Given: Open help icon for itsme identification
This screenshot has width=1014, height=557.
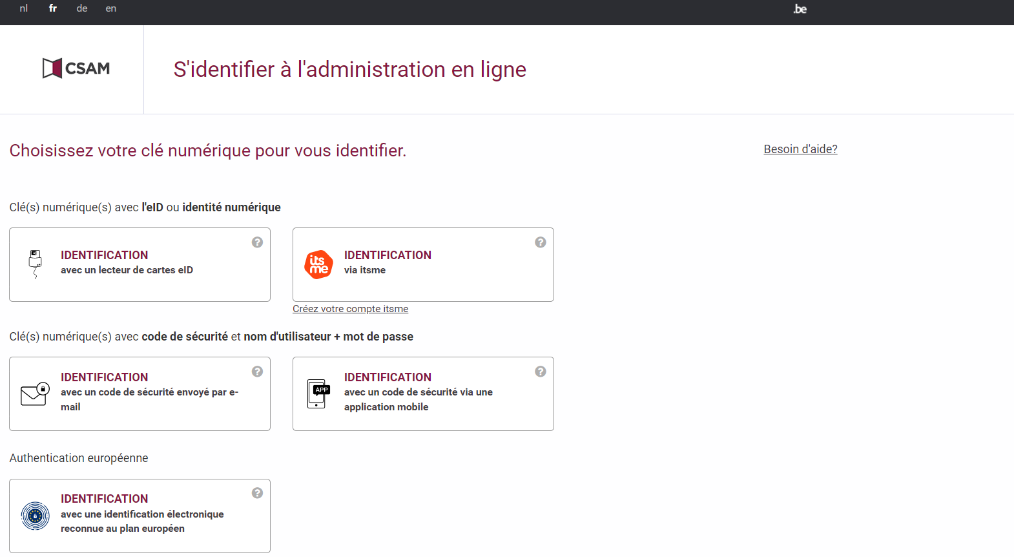Looking at the screenshot, I should coord(541,242).
